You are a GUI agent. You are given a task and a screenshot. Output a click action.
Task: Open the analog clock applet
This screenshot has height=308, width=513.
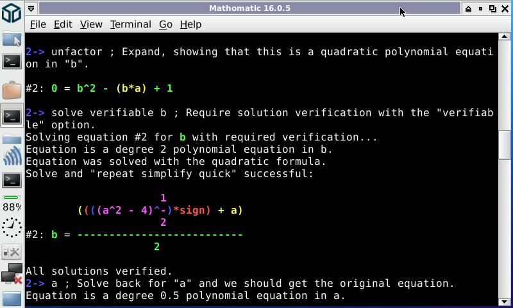click(12, 228)
